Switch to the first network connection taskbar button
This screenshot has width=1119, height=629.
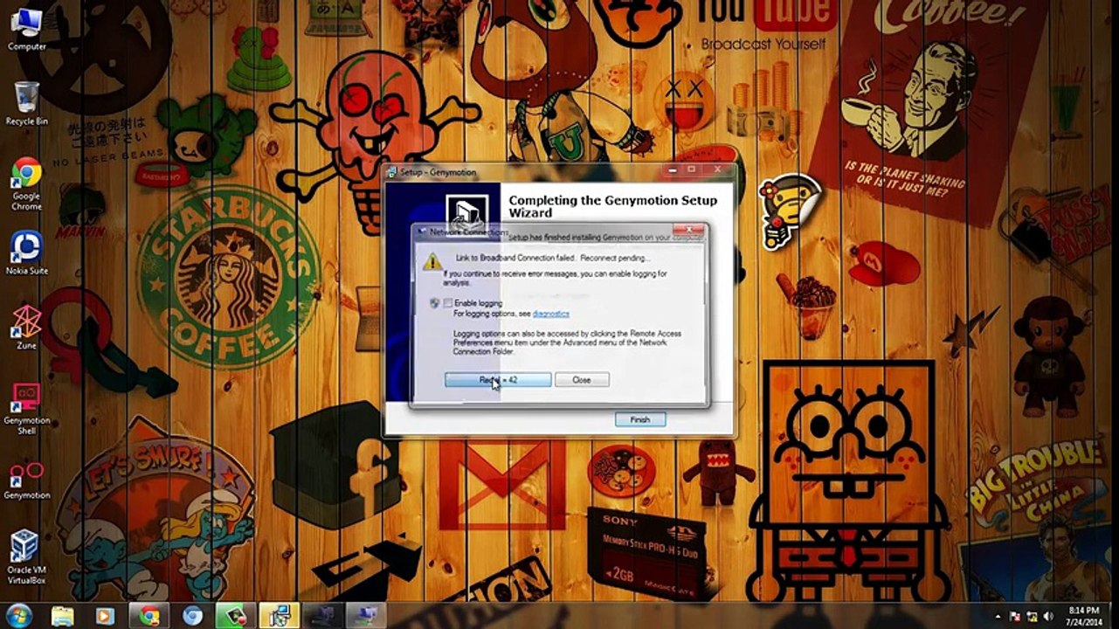point(322,616)
